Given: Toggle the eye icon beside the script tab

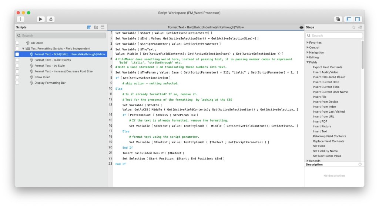Looking at the screenshot, I should click(301, 27).
